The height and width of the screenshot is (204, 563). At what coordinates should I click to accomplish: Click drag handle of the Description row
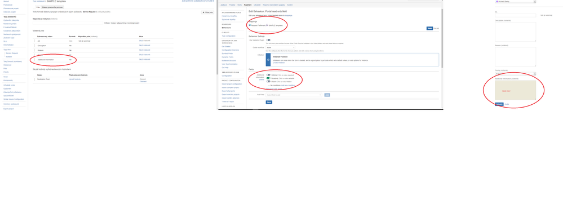(x=35, y=46)
